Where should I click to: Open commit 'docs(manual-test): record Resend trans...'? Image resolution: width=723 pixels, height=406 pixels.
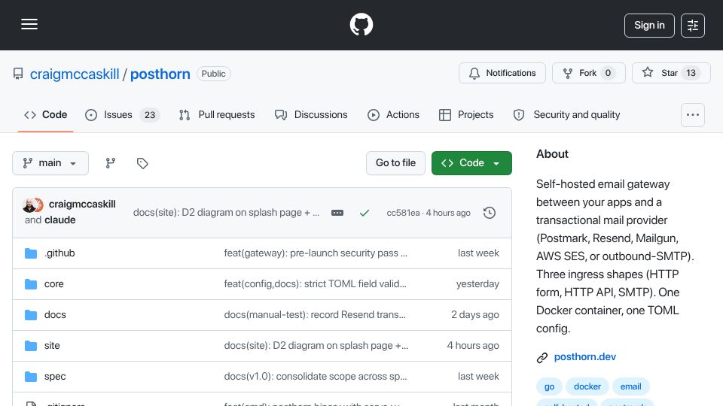tap(315, 315)
